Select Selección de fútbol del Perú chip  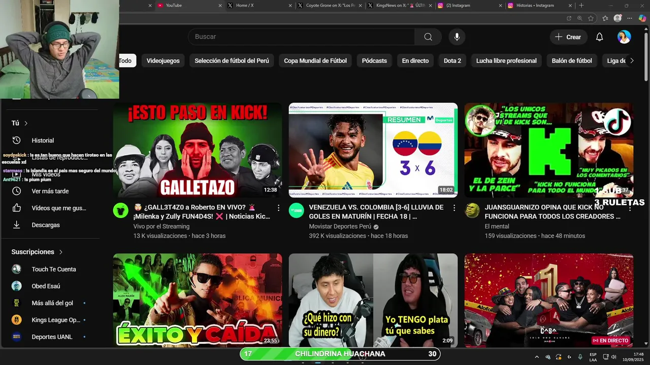click(232, 61)
